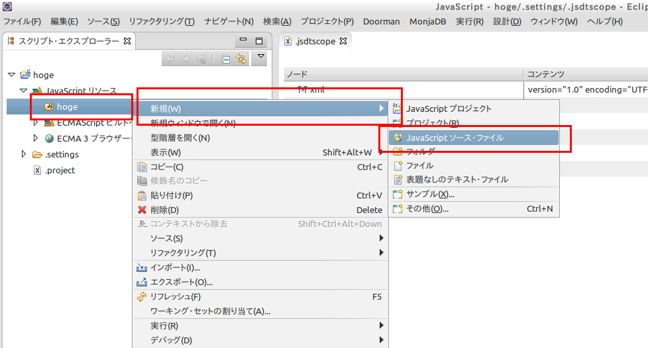Image resolution: width=648 pixels, height=348 pixels.
Task: Expand context menu 実行(R) submenu arrow
Action: coord(381,326)
